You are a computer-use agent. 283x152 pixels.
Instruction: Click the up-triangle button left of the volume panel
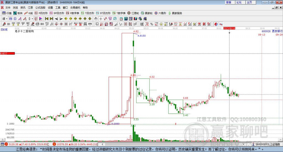click(x=2, y=140)
